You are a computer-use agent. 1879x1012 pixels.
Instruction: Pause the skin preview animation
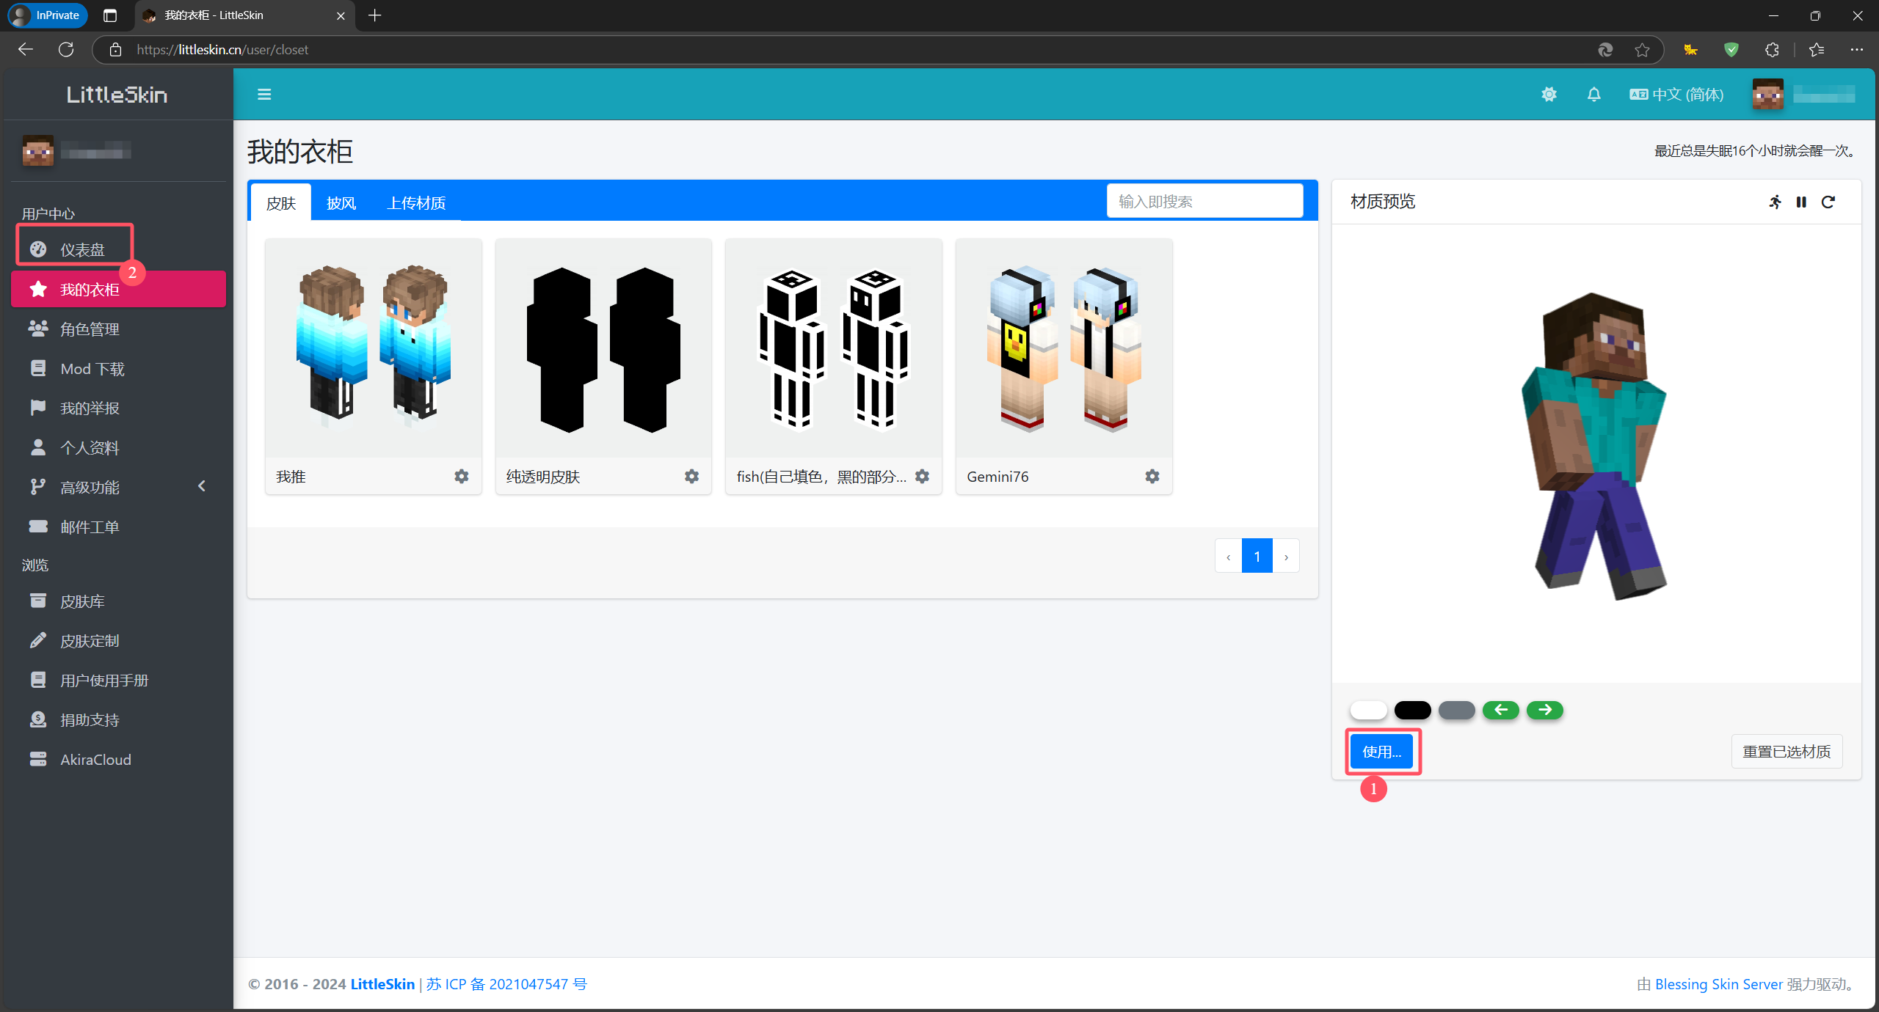point(1801,202)
